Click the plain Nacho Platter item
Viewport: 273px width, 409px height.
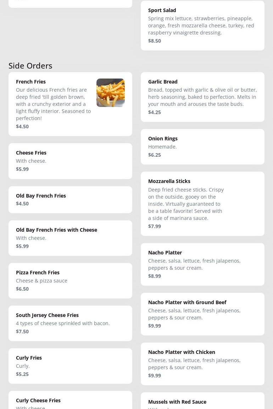pos(202,264)
